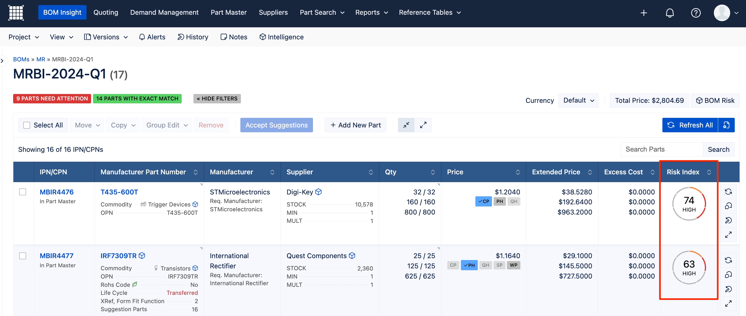The image size is (746, 316).
Task: Click the plus add icon in top bar
Action: (x=643, y=13)
